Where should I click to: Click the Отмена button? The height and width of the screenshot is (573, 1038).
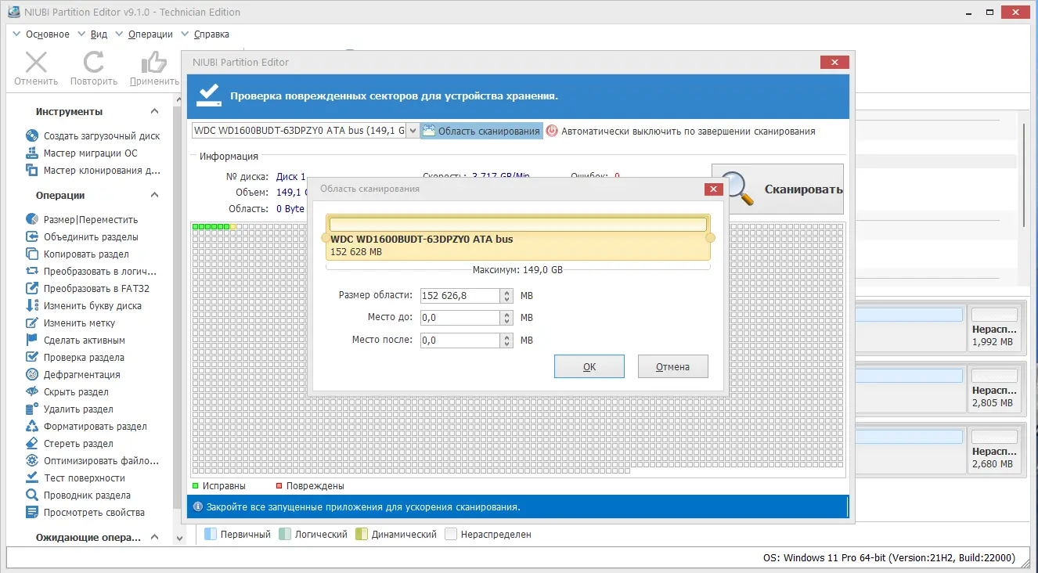[x=673, y=366]
